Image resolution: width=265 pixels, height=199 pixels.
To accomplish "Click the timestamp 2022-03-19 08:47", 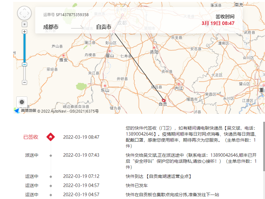I will pos(81,137).
